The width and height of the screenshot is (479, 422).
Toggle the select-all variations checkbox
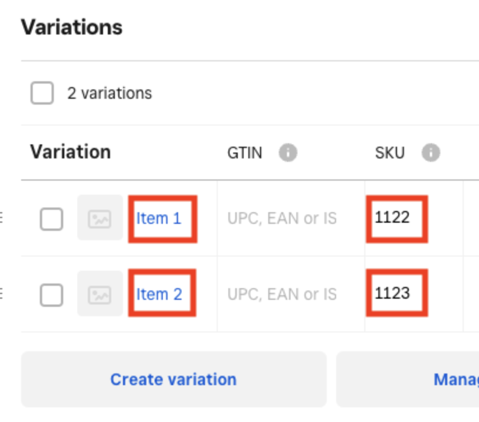click(x=42, y=93)
